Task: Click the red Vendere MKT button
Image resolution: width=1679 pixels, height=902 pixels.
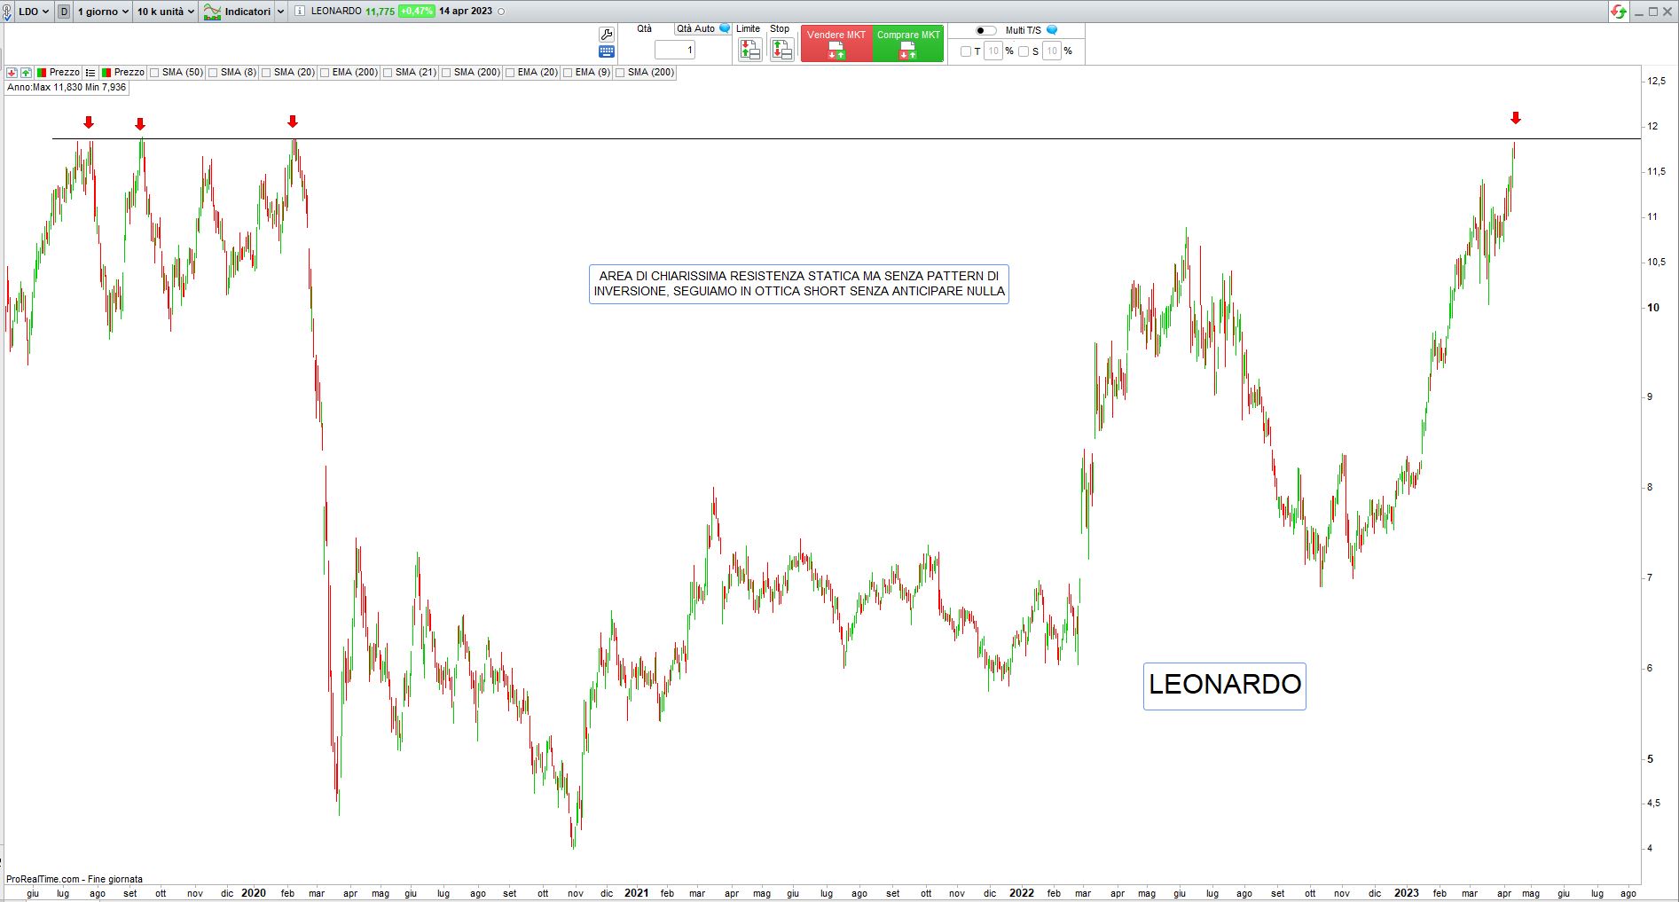Action: coord(836,43)
